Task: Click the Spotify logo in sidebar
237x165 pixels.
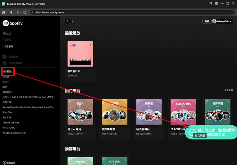Action: pos(13,23)
